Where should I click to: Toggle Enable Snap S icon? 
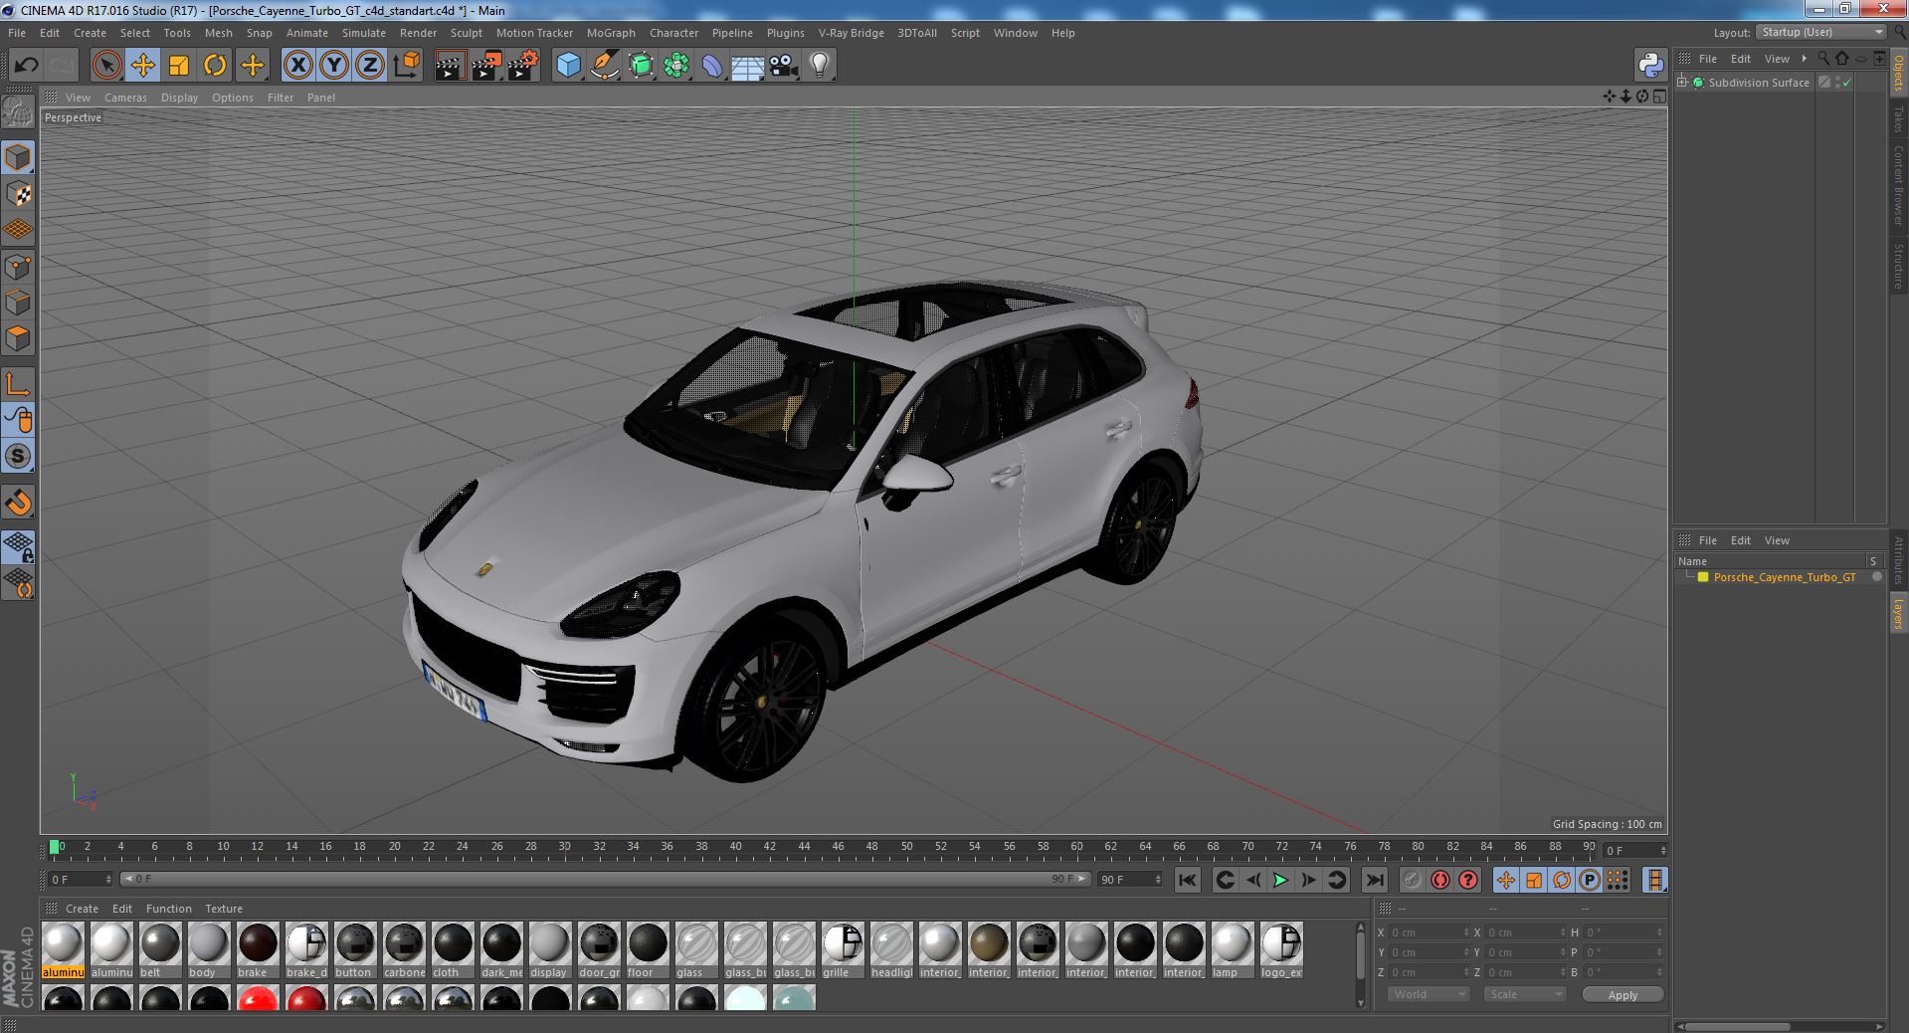(x=18, y=457)
